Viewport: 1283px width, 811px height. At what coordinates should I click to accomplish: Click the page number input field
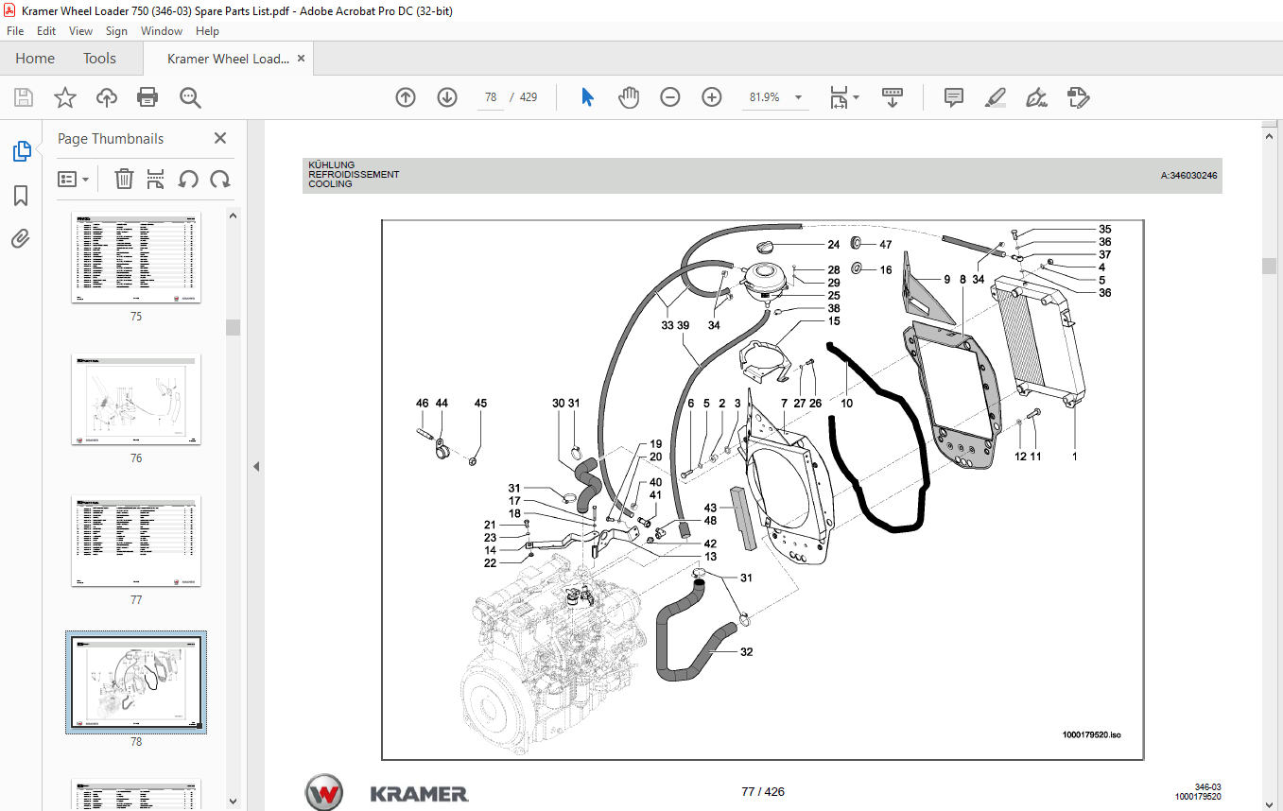490,97
